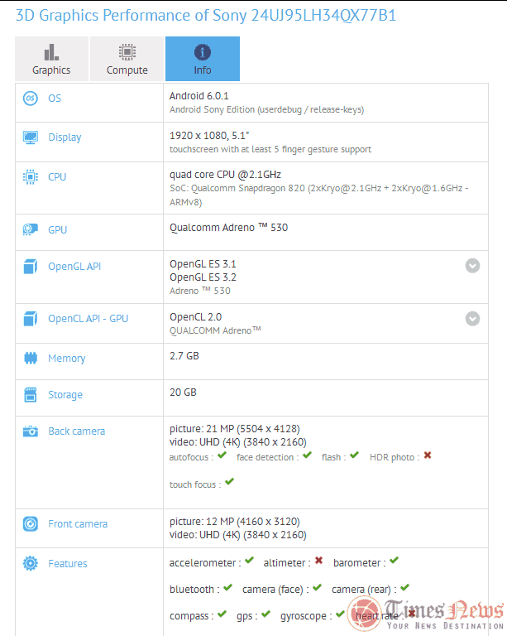
Task: Switch to the Graphics tab
Action: pyautogui.click(x=51, y=59)
